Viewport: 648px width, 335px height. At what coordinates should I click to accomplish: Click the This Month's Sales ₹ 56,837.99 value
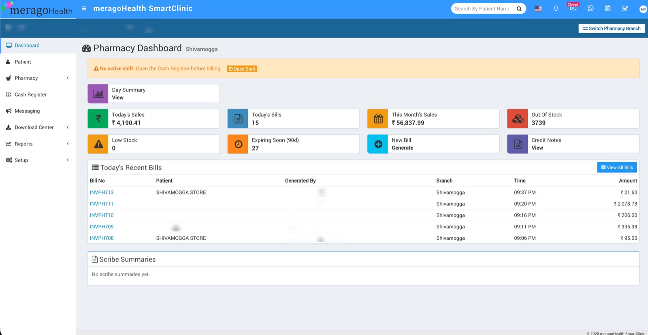pos(408,123)
